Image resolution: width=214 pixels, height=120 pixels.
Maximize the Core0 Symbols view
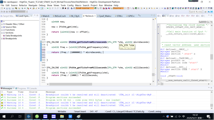[x=37, y=16]
